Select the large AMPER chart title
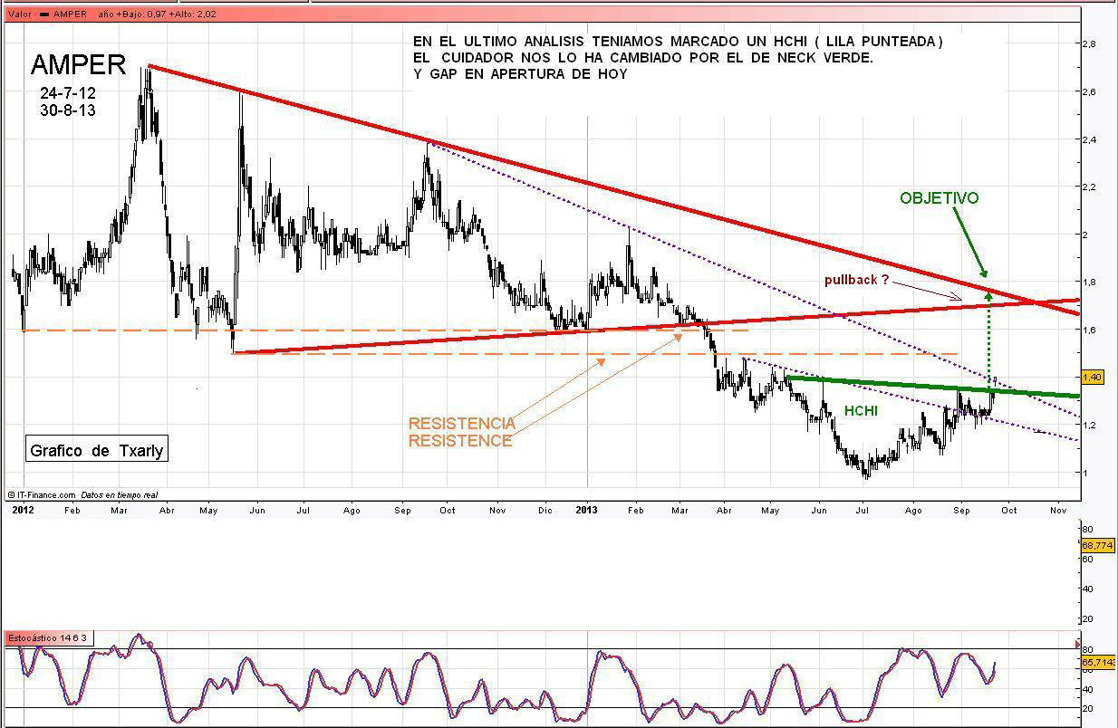 pyautogui.click(x=78, y=64)
